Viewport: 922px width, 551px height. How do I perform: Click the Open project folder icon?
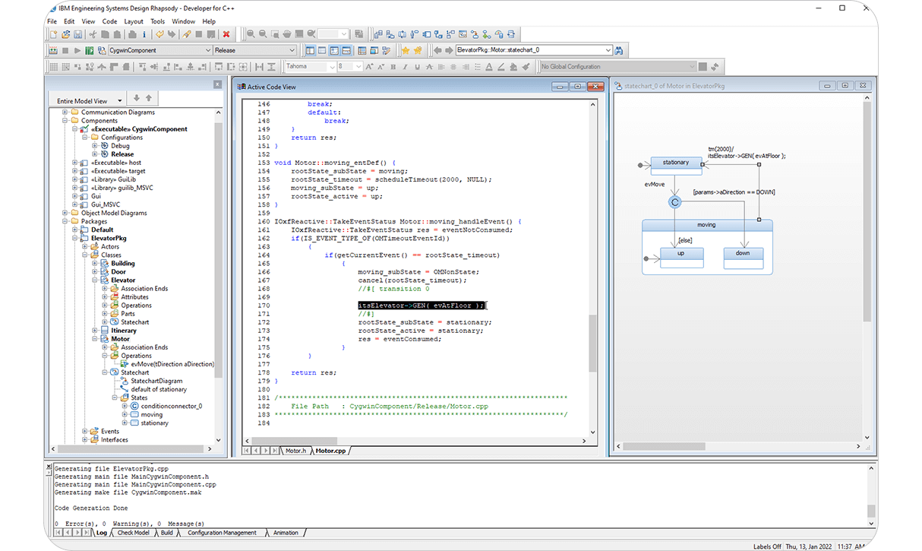point(65,34)
